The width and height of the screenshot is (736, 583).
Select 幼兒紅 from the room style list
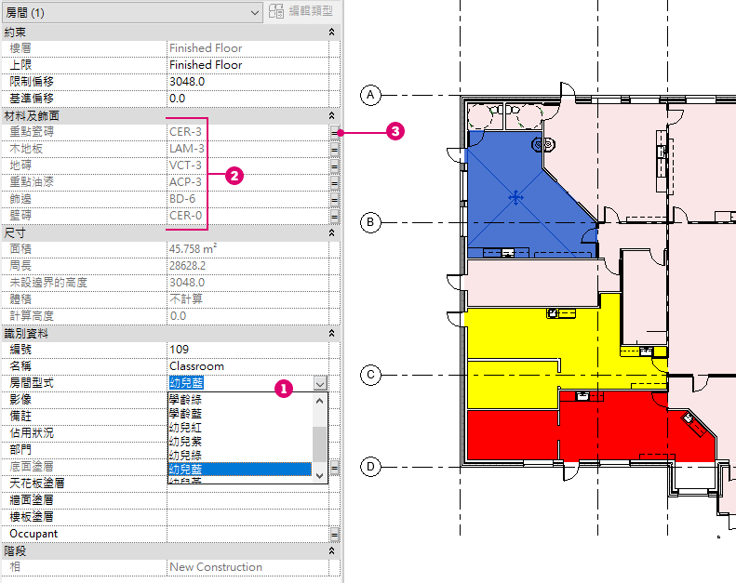(x=240, y=428)
